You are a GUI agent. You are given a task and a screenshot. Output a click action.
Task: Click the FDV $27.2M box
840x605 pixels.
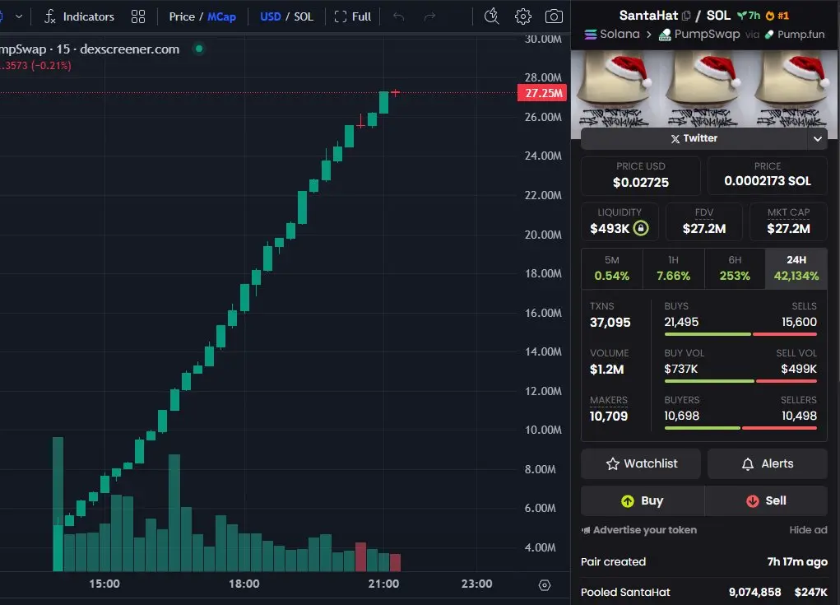704,221
